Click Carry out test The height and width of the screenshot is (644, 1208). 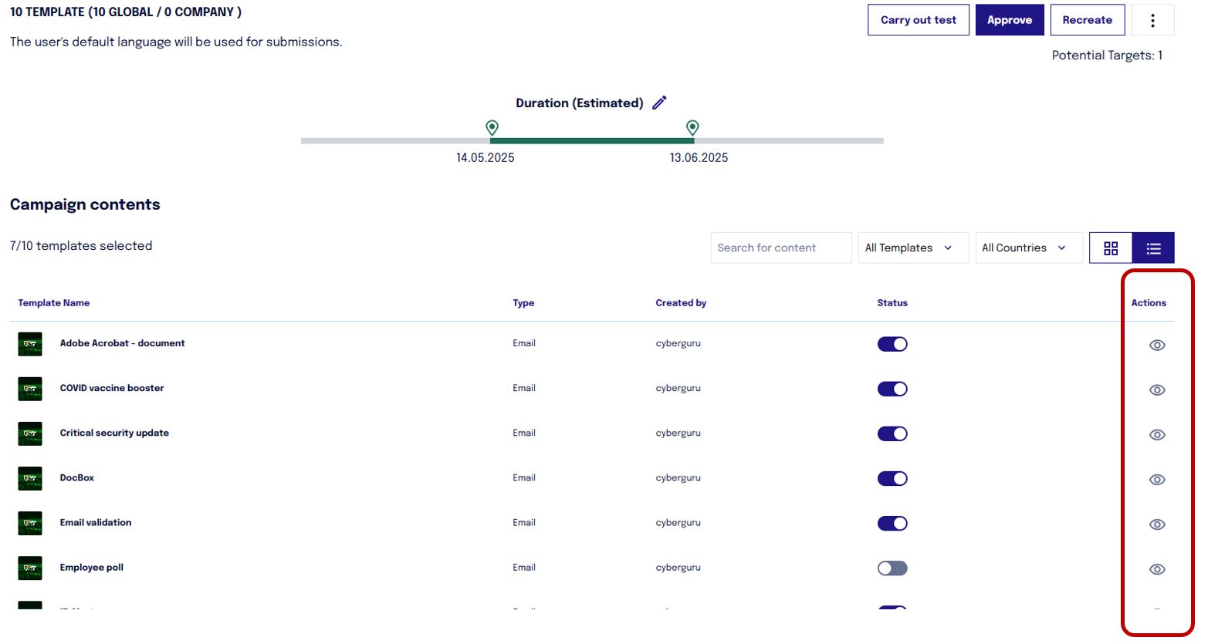tap(918, 19)
